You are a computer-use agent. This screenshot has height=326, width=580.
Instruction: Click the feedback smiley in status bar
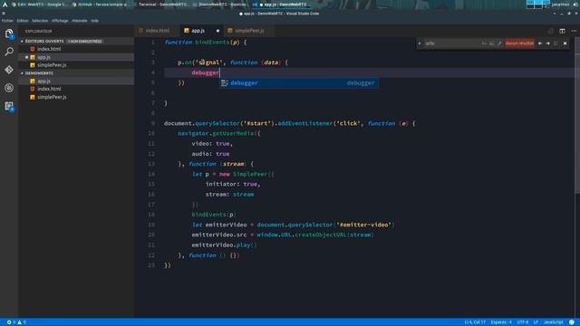[572, 322]
